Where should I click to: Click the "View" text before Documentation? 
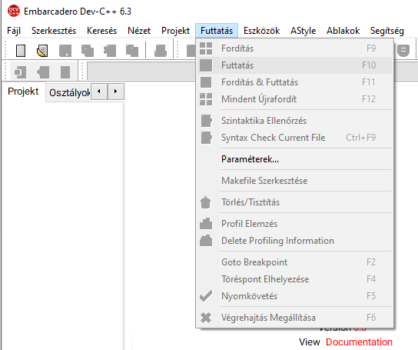(309, 342)
